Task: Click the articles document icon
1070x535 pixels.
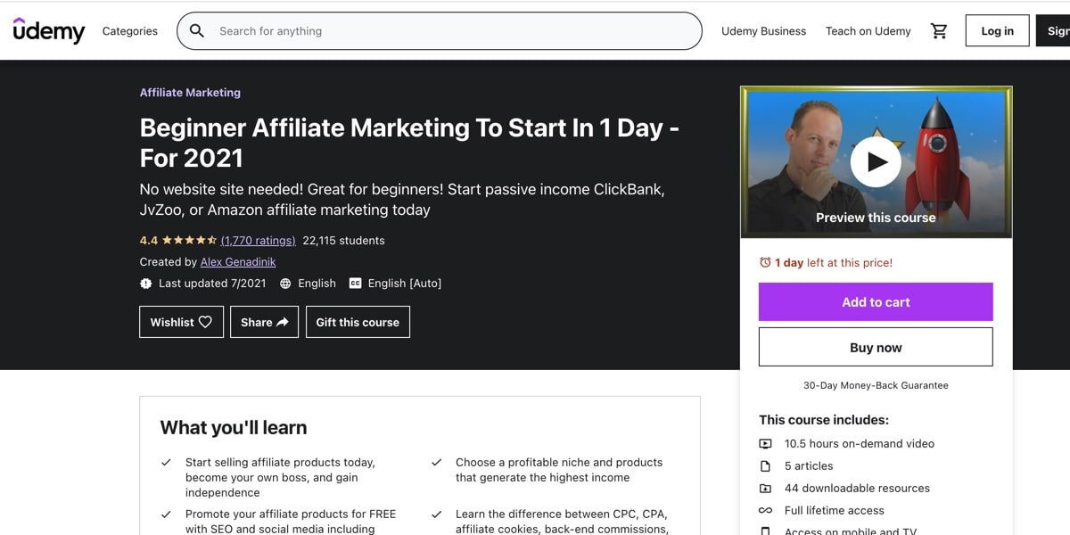Action: [x=765, y=466]
